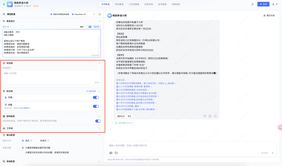Click into the 欢迎语 input field
Viewport: 282px width, 166px height.
point(51,77)
